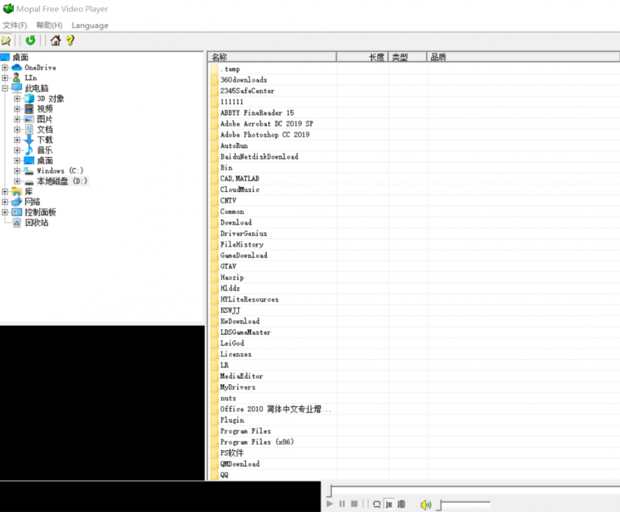Toggle the shuffle playback button
Image resolution: width=620 pixels, height=512 pixels.
tap(401, 504)
